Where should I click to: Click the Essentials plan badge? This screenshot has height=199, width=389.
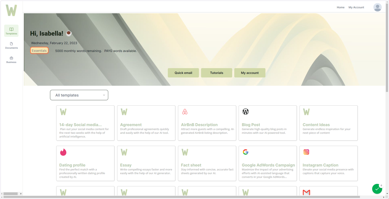[39, 51]
